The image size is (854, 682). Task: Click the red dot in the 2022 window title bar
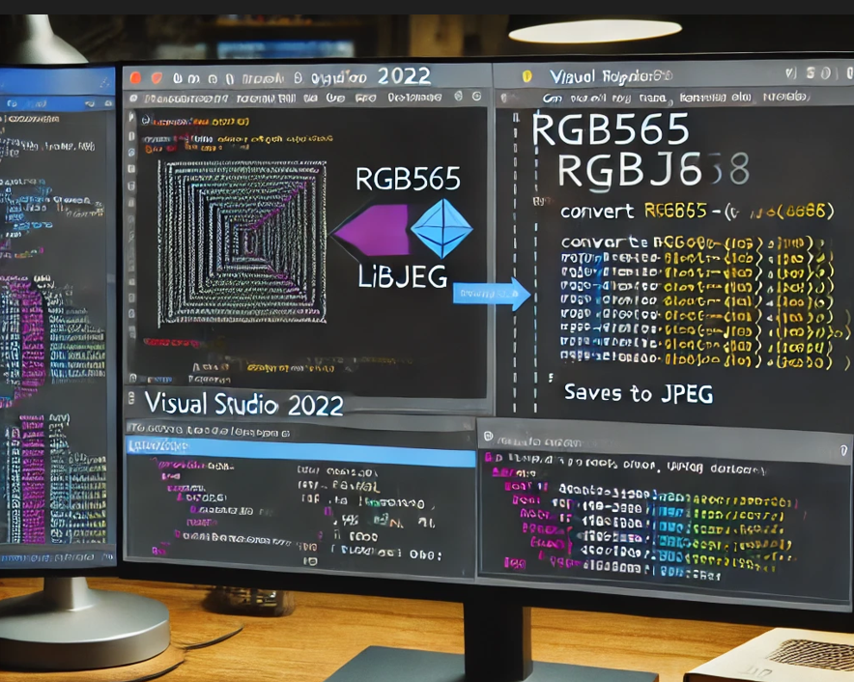point(135,78)
